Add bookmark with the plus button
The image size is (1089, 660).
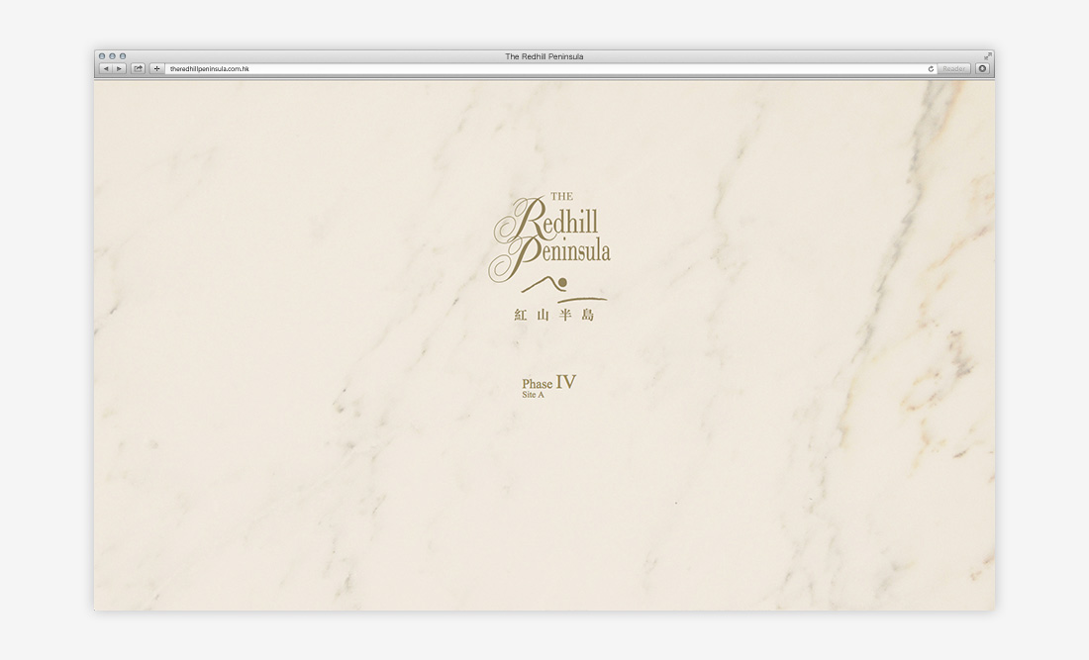pos(156,69)
